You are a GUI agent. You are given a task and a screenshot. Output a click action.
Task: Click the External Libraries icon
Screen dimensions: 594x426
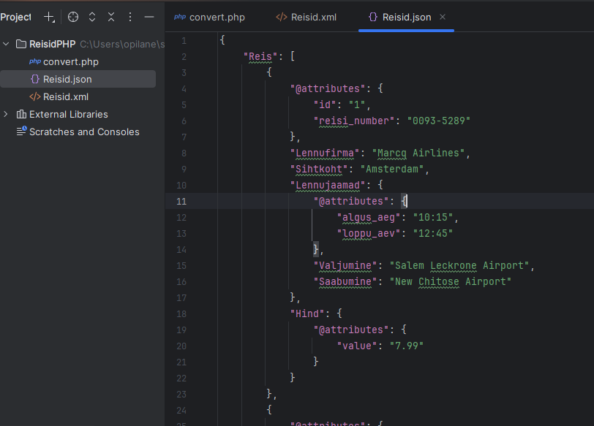[21, 115]
